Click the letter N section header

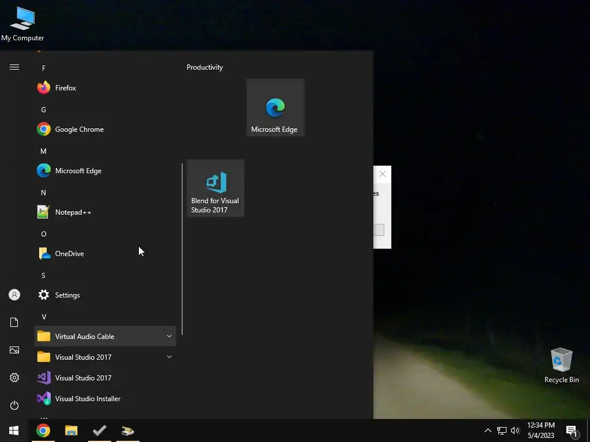click(44, 193)
